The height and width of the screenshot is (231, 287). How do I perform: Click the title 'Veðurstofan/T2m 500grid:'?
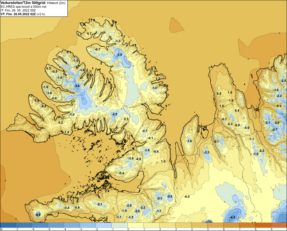pyautogui.click(x=23, y=3)
